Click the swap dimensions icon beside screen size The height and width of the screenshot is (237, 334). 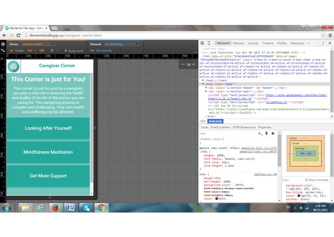[52, 50]
